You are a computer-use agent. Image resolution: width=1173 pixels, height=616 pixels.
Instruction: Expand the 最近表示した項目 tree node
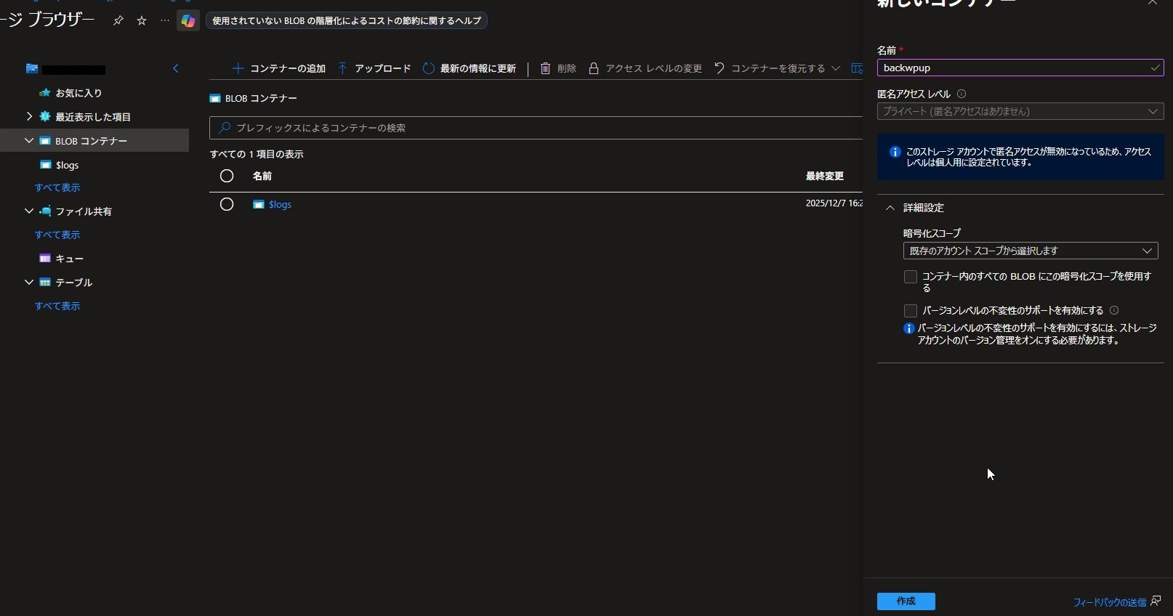(x=29, y=116)
